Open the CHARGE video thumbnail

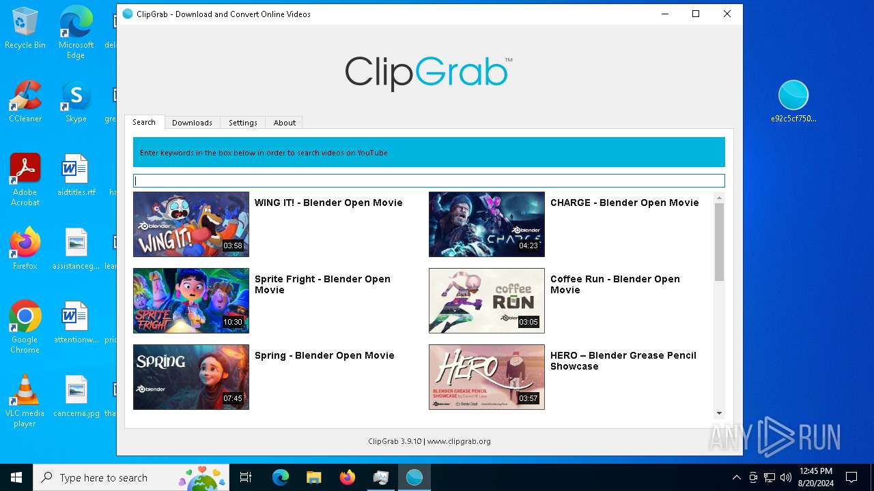pyautogui.click(x=487, y=224)
